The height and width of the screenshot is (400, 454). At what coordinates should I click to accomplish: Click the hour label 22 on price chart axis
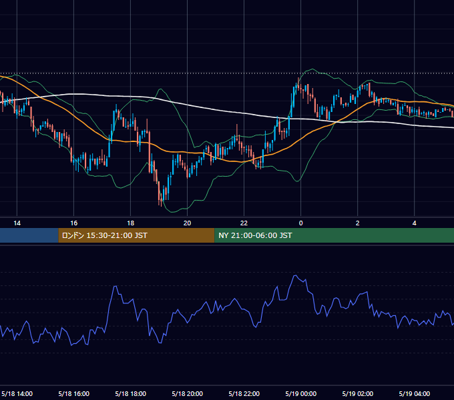[244, 223]
